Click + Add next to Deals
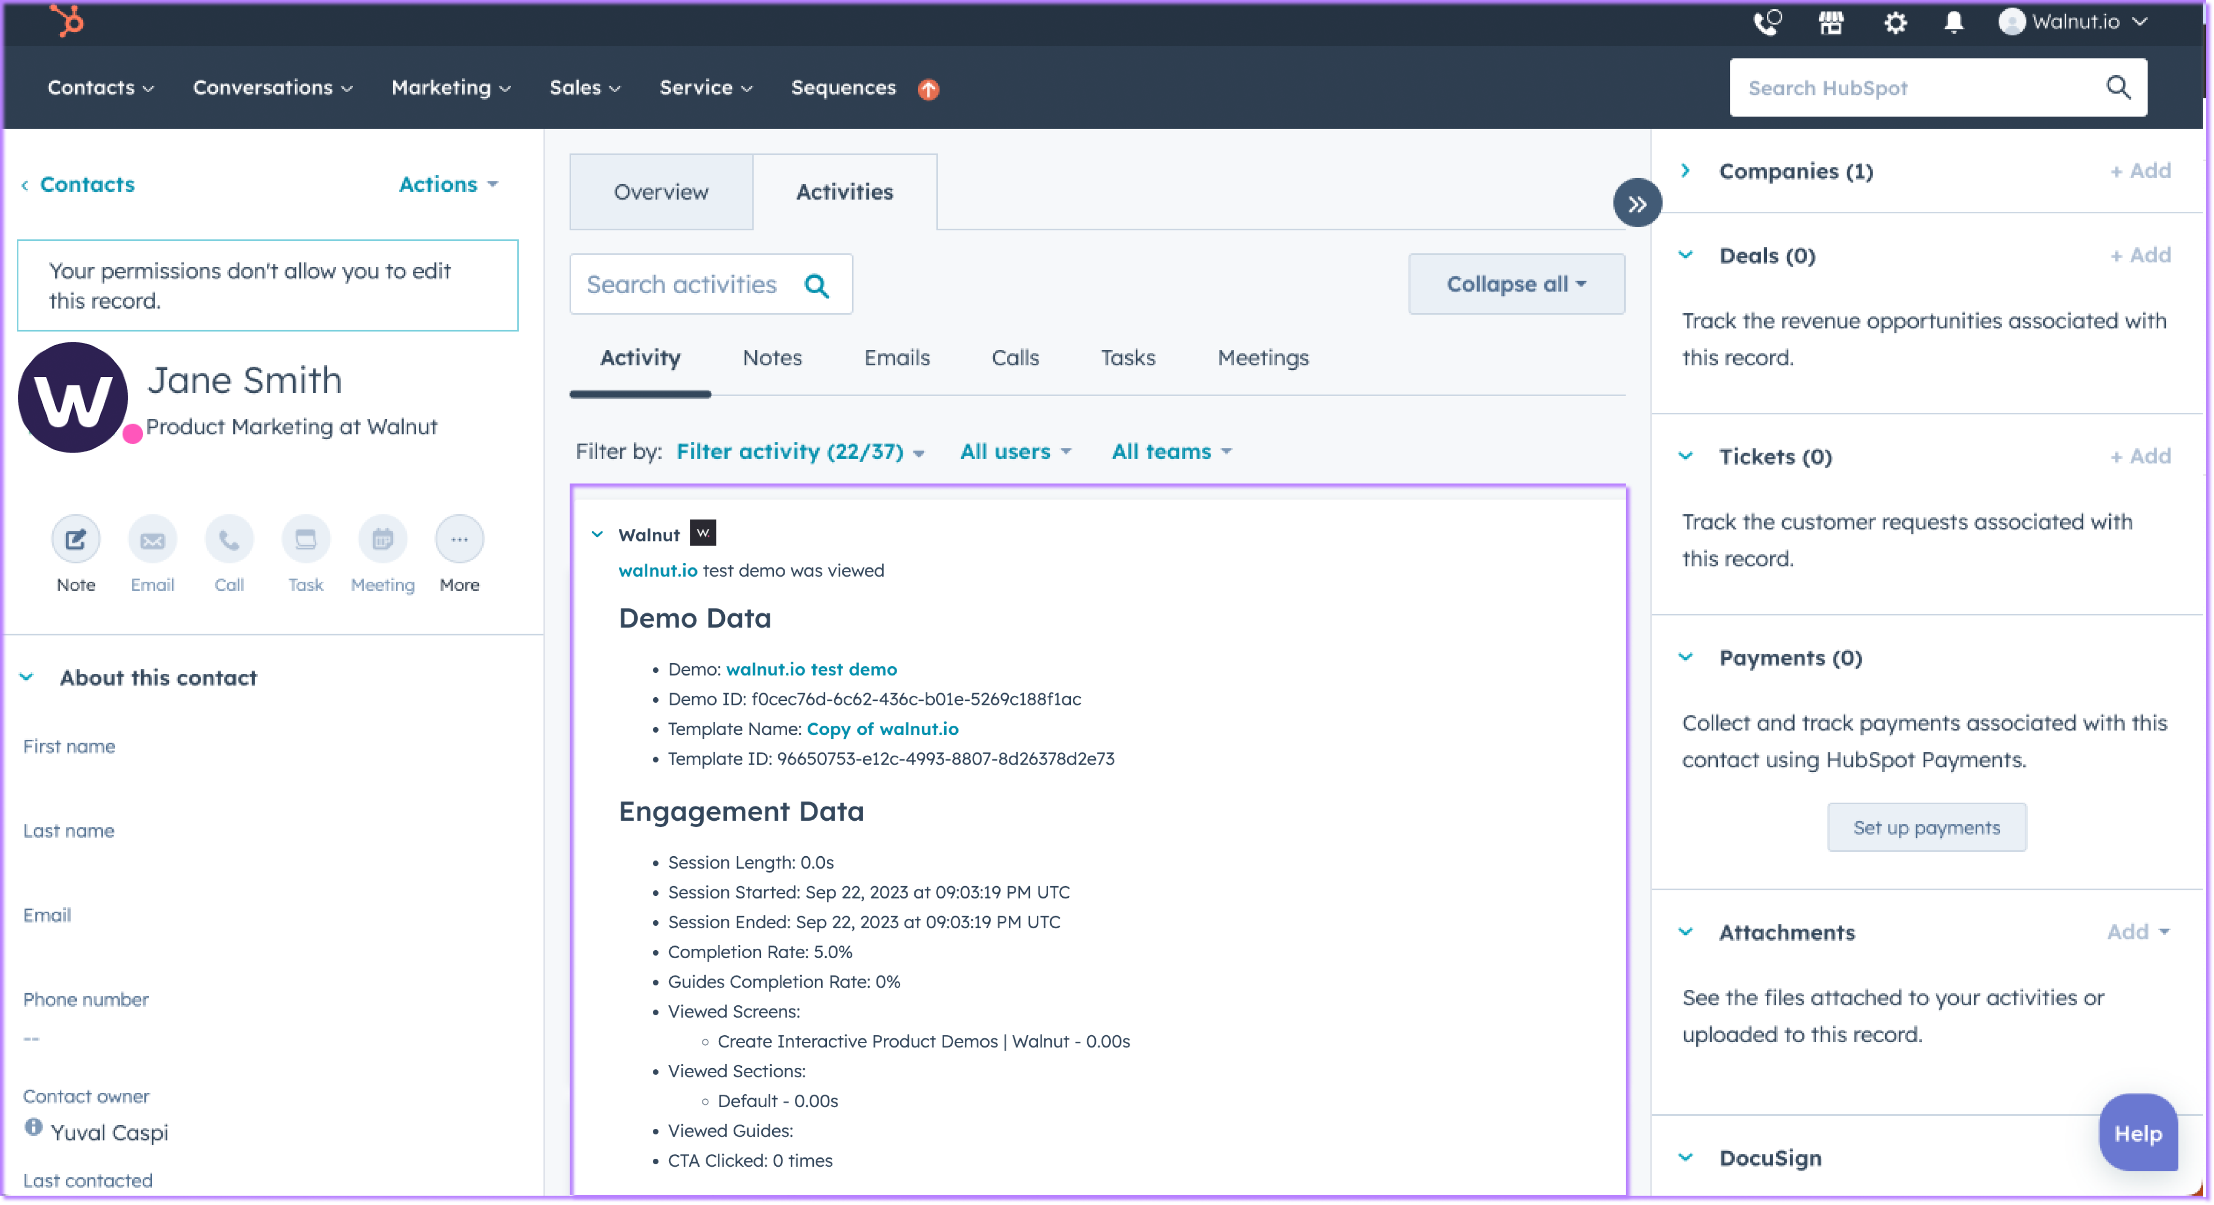The width and height of the screenshot is (2214, 1205). click(x=2140, y=254)
